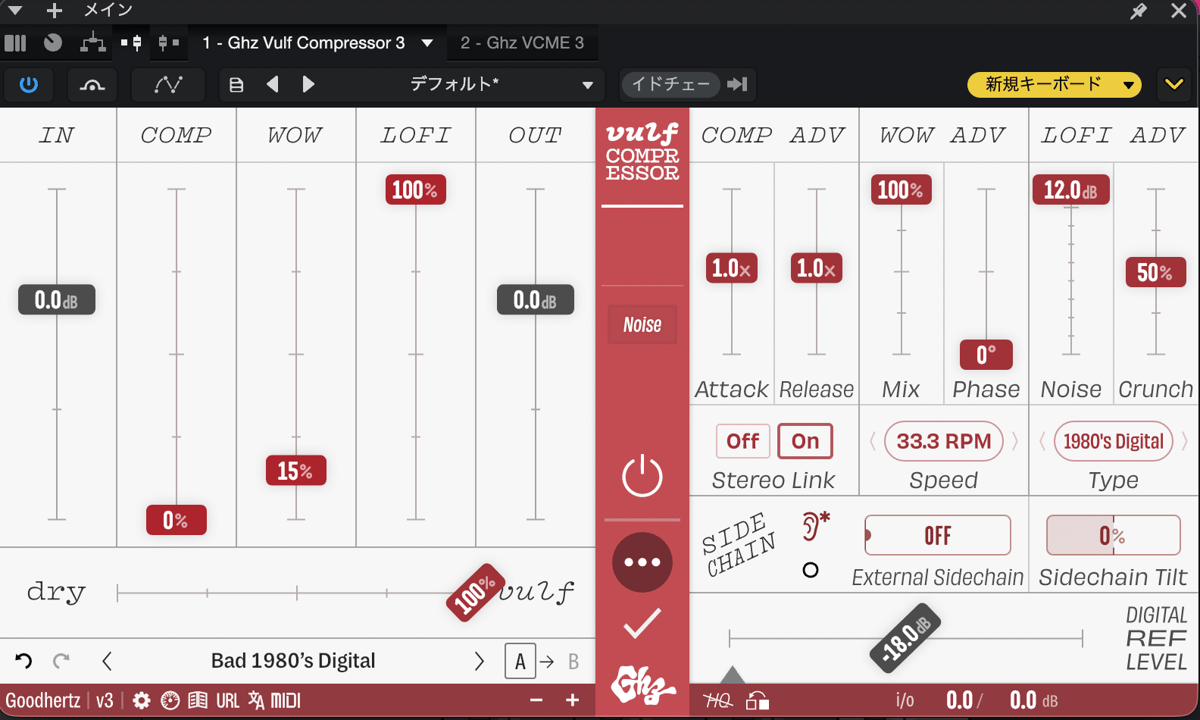Go to the previous host preset
This screenshot has height=720, width=1200.
273,84
